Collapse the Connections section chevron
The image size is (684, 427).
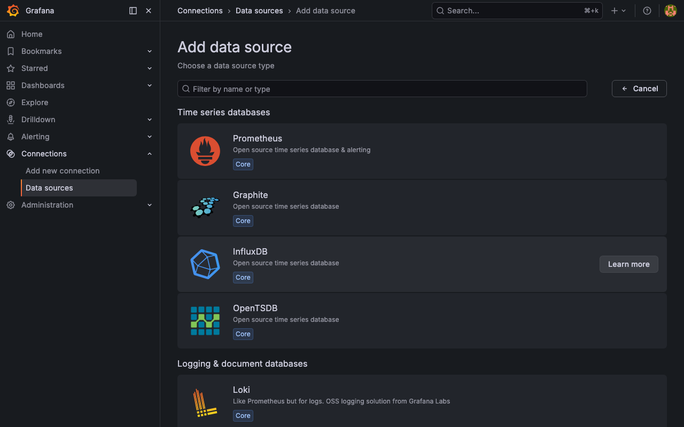[150, 154]
